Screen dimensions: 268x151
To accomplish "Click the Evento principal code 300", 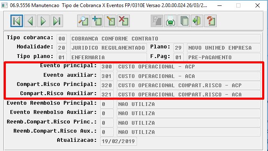I will point(107,67).
